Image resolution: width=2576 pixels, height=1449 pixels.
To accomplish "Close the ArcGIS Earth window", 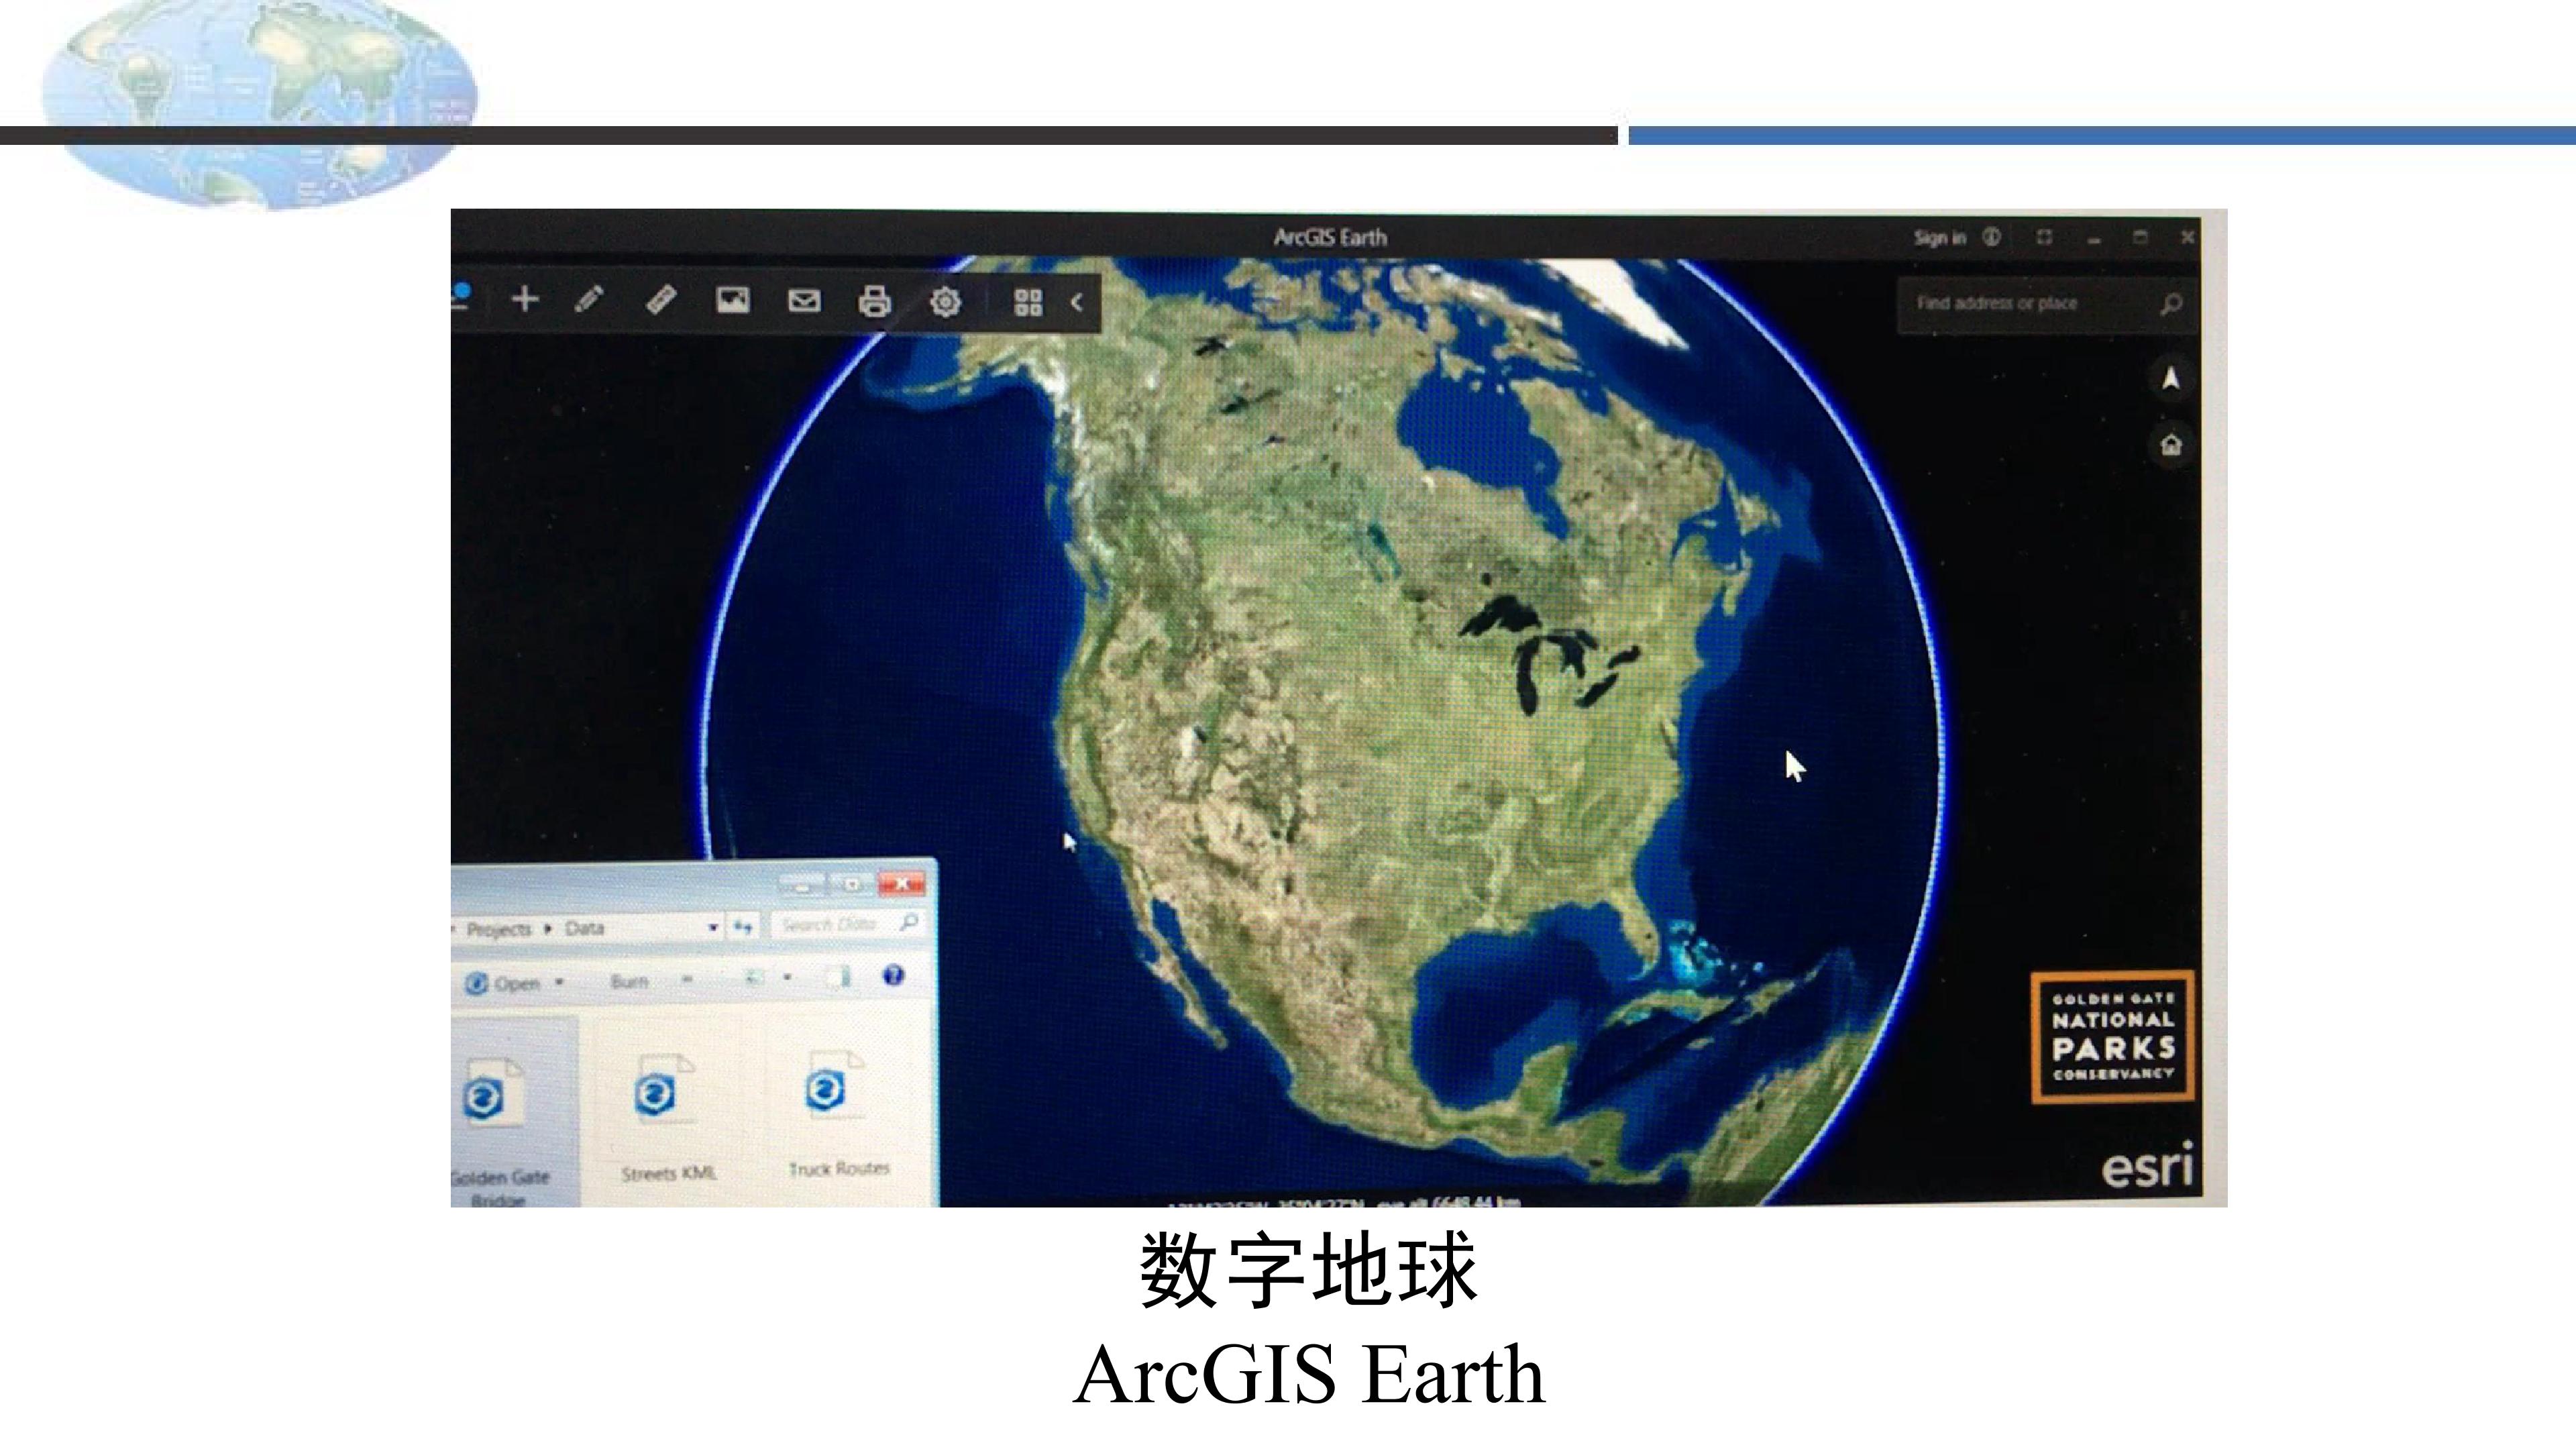I will coord(2187,237).
